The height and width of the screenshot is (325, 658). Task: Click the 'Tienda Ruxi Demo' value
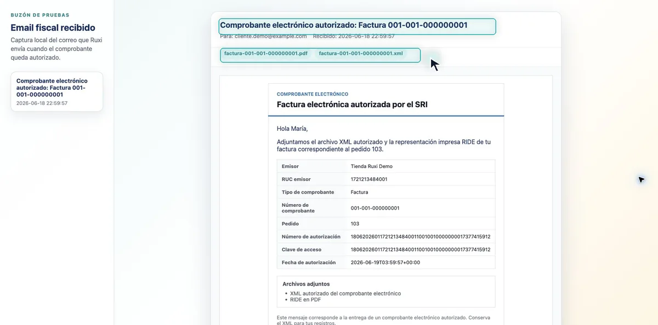point(372,166)
